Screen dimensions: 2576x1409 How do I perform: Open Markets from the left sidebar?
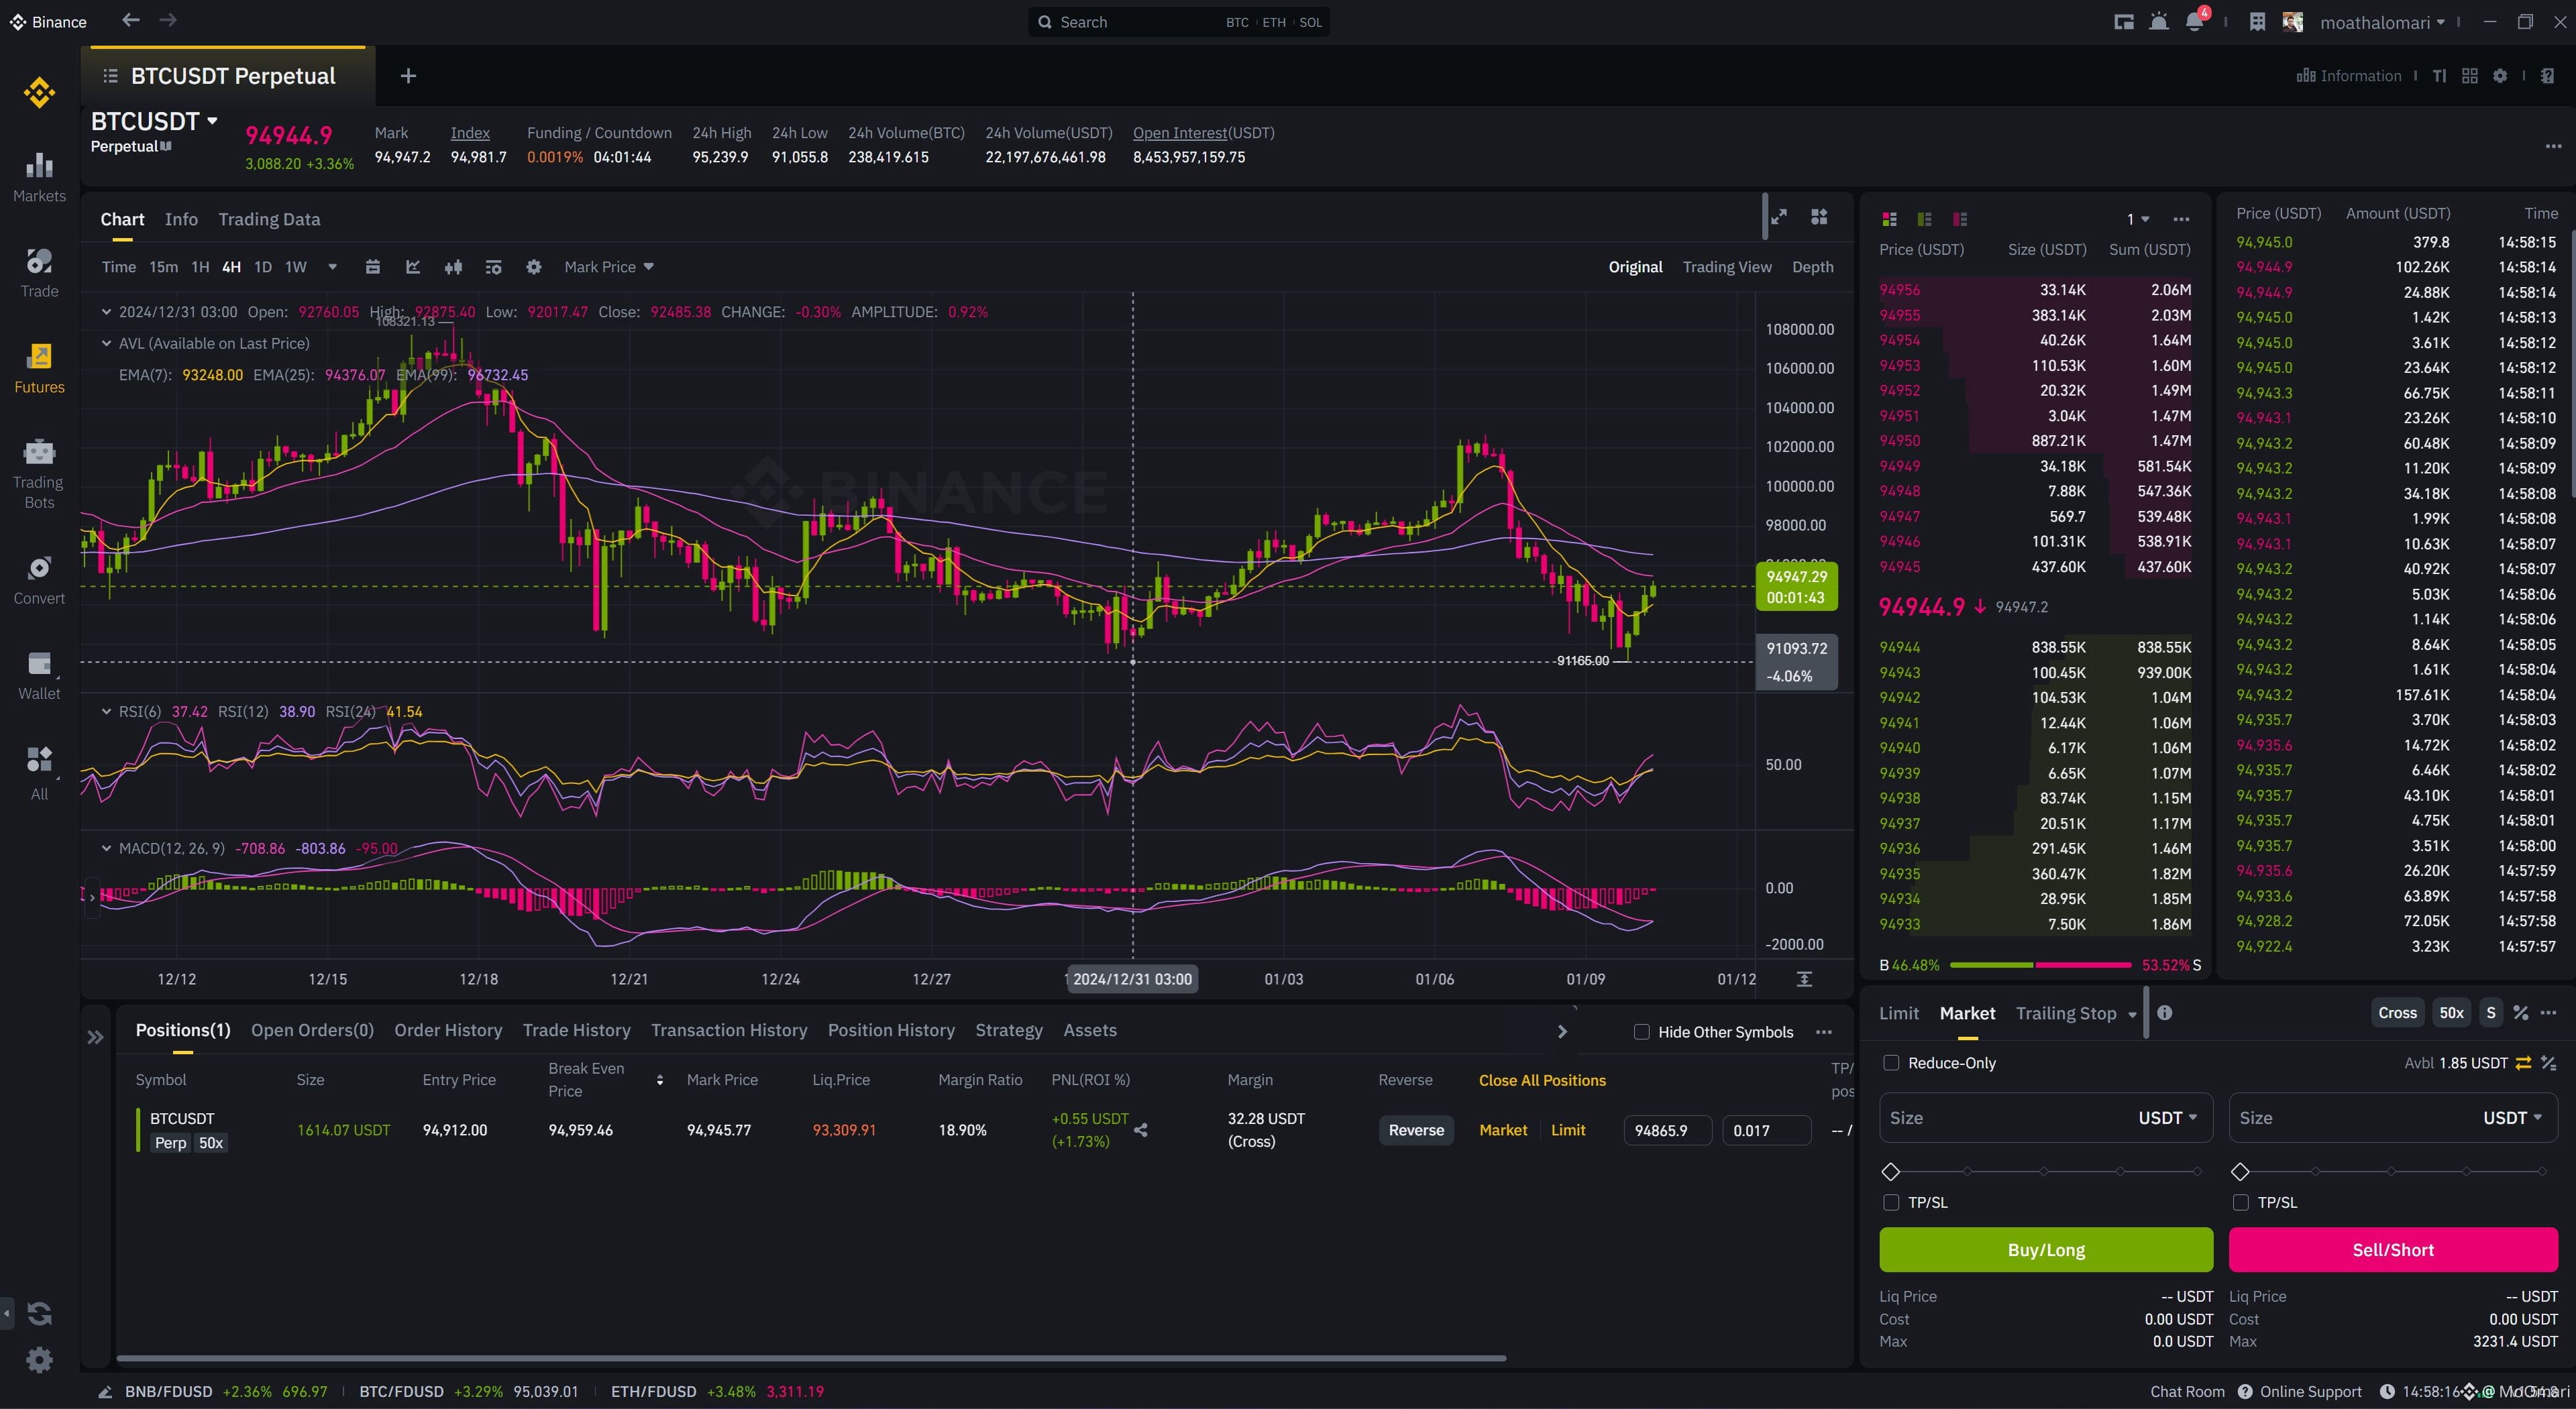tap(39, 178)
